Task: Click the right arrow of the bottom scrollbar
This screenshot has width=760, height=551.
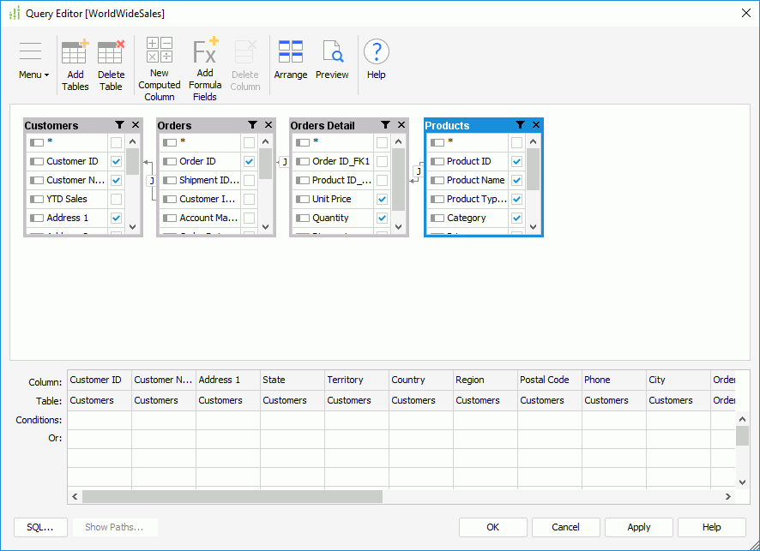Action: click(726, 496)
